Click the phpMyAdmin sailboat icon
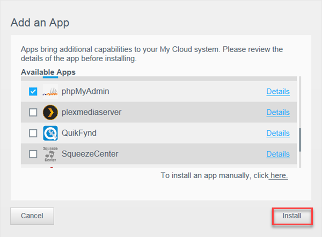This screenshot has width=322, height=237. pos(50,92)
